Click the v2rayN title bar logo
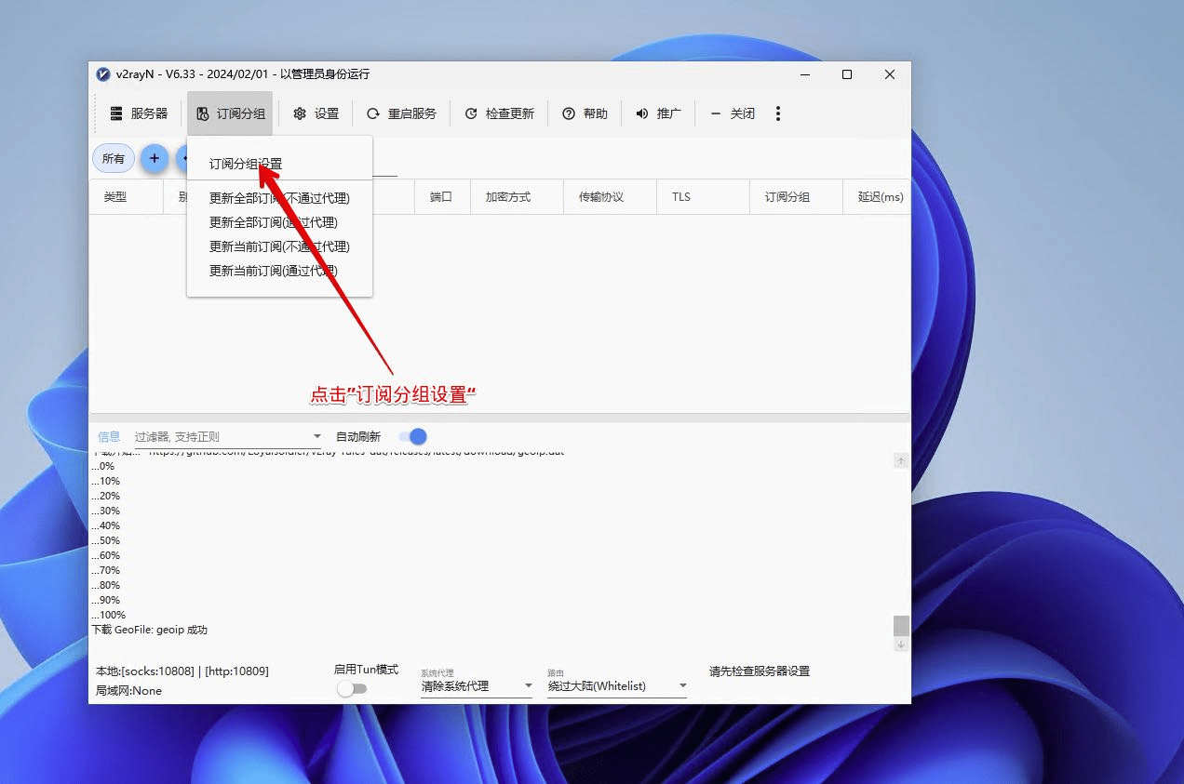Screen dimensions: 1184x784 pos(103,74)
